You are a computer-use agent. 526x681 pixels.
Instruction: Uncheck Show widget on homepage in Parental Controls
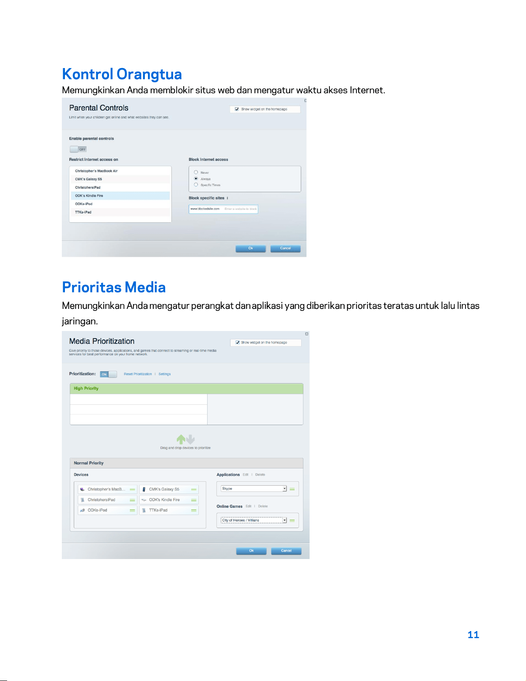click(237, 109)
